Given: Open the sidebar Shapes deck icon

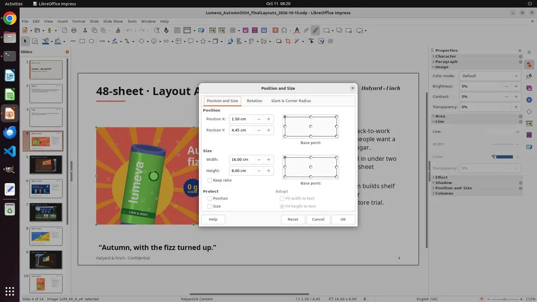Looking at the screenshot, I should [x=529, y=112].
